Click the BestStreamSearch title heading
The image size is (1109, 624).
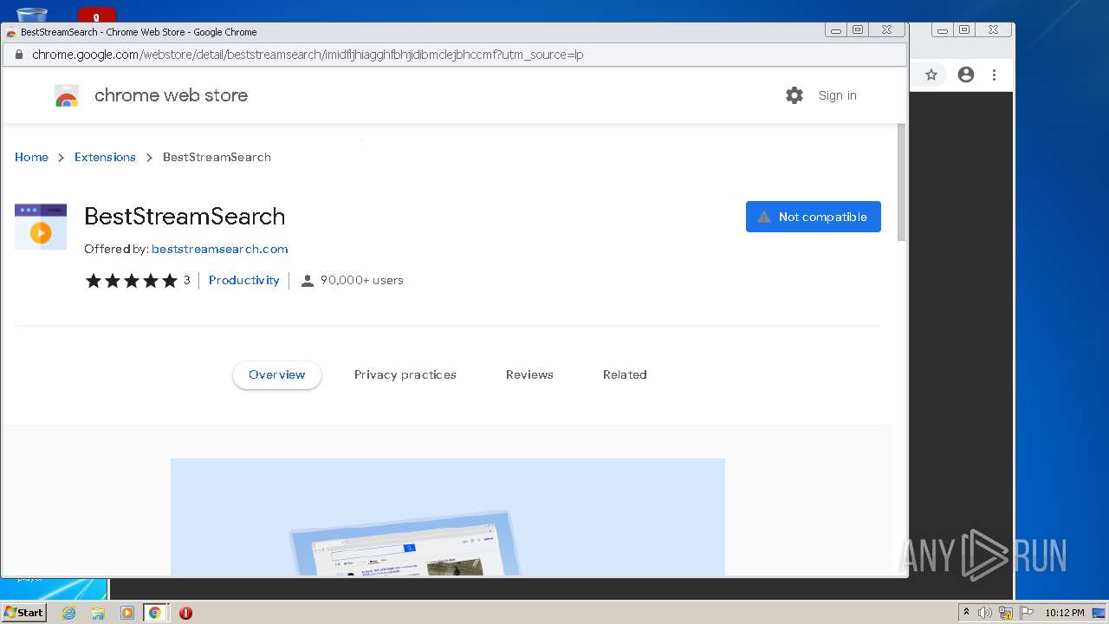[x=185, y=216]
